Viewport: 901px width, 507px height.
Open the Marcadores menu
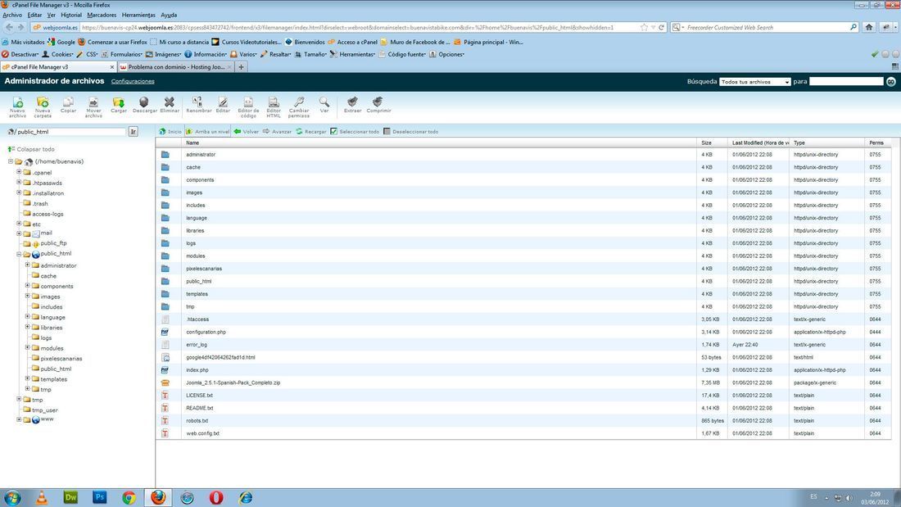[101, 15]
